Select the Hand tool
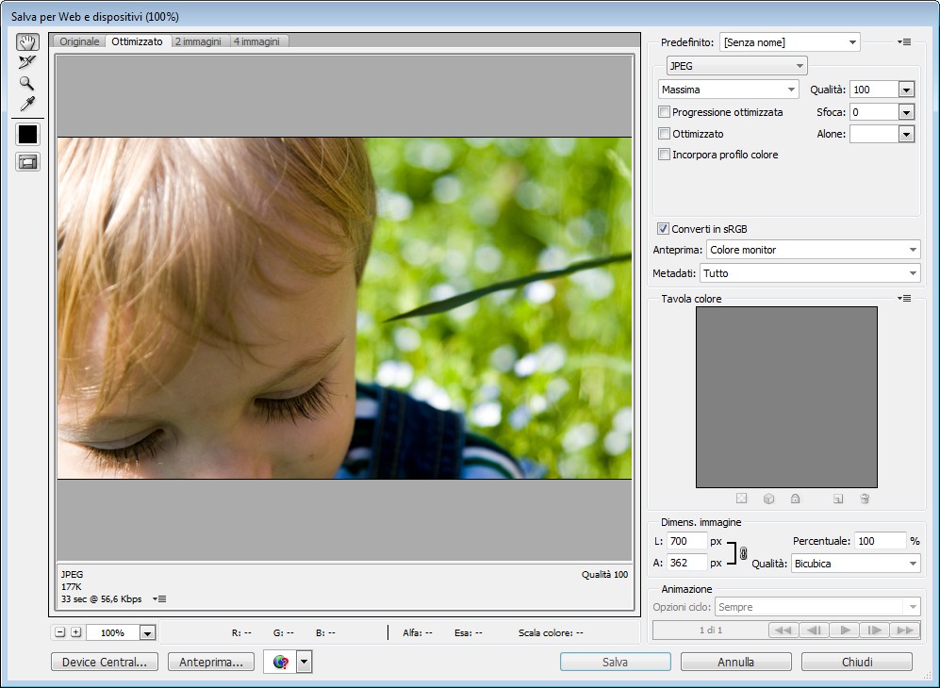940x688 pixels. tap(27, 42)
